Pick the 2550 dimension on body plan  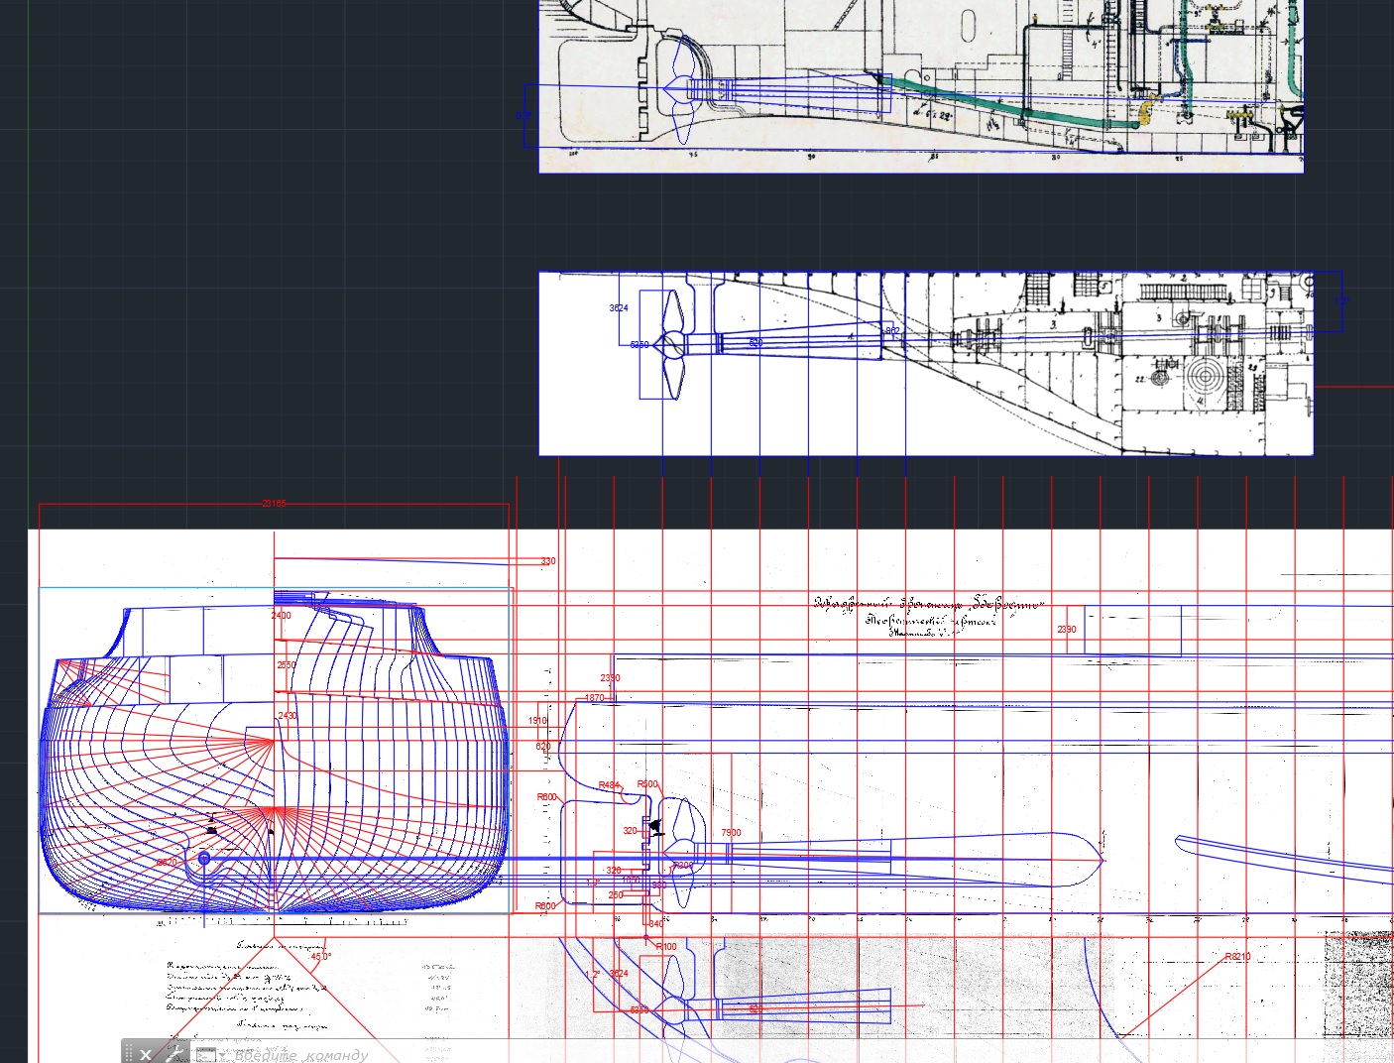286,665
